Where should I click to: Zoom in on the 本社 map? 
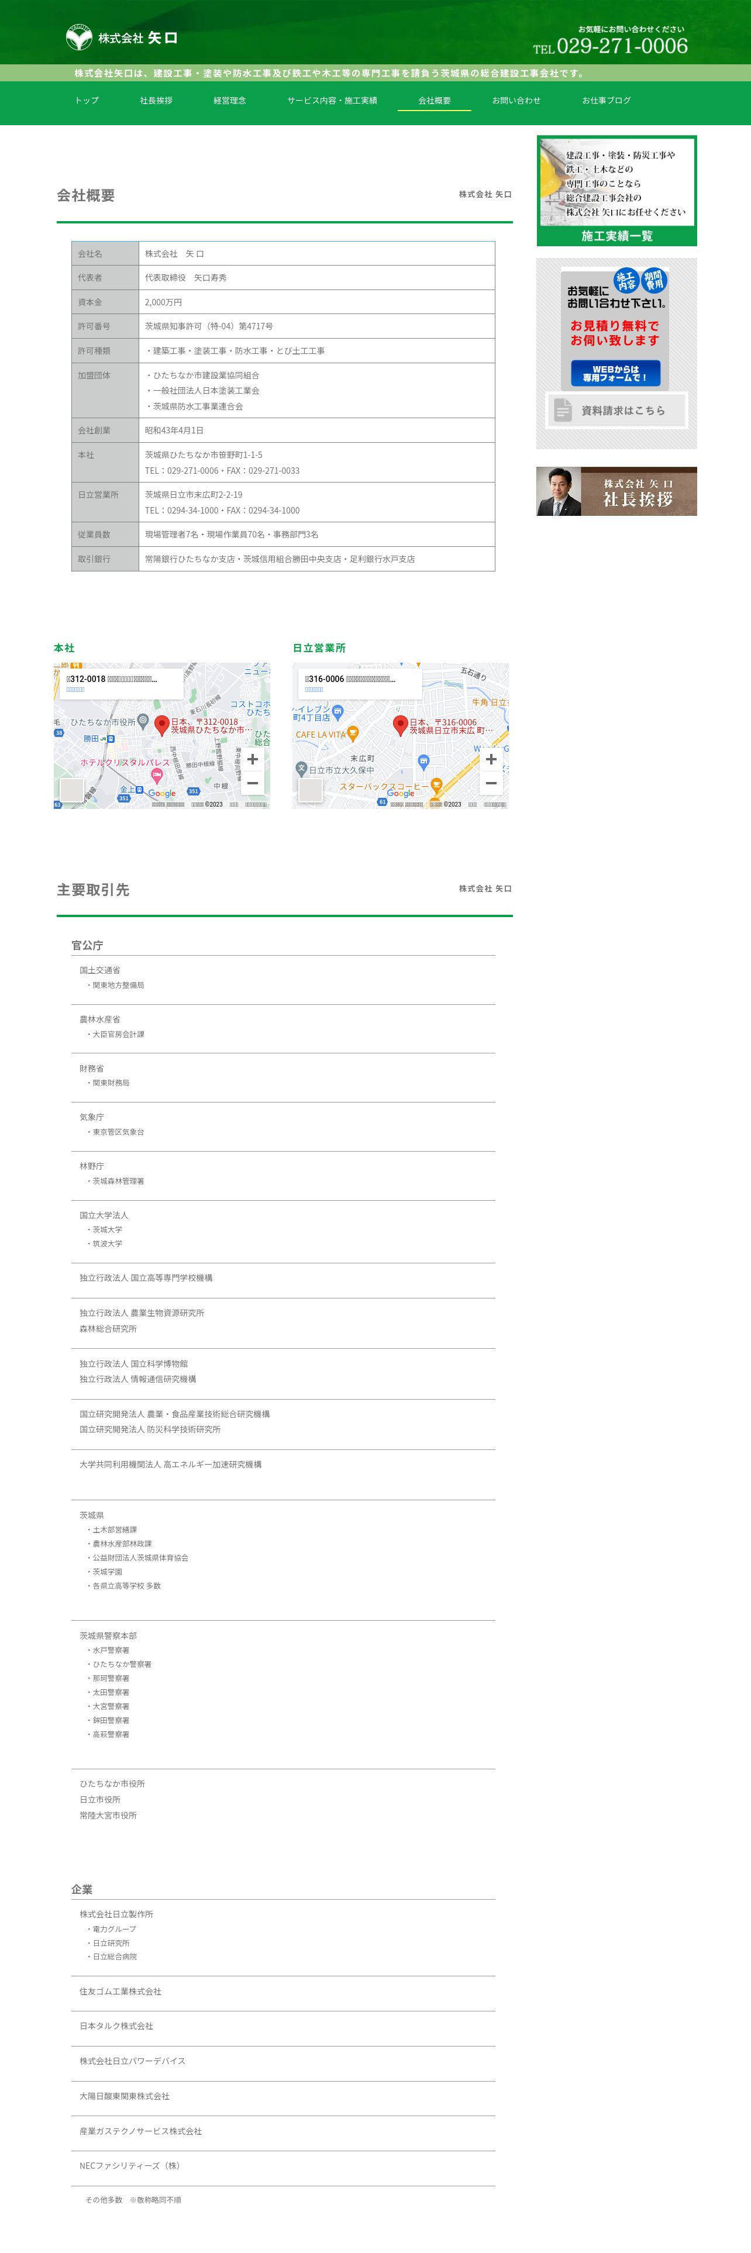point(252,759)
